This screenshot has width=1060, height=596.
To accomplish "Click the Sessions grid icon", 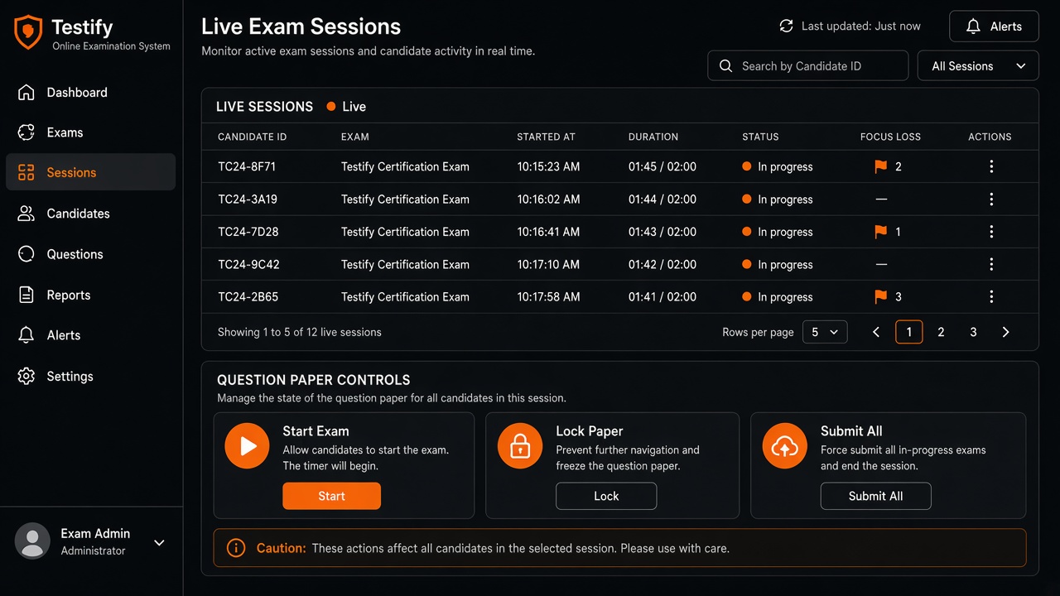I will [26, 172].
